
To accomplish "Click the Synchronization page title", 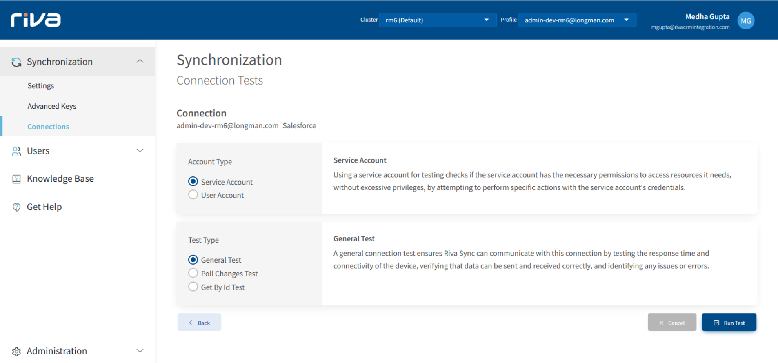I will (229, 60).
